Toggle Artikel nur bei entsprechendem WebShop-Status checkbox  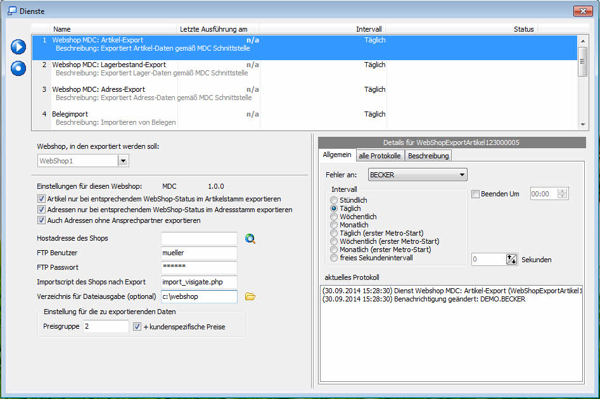tap(42, 199)
